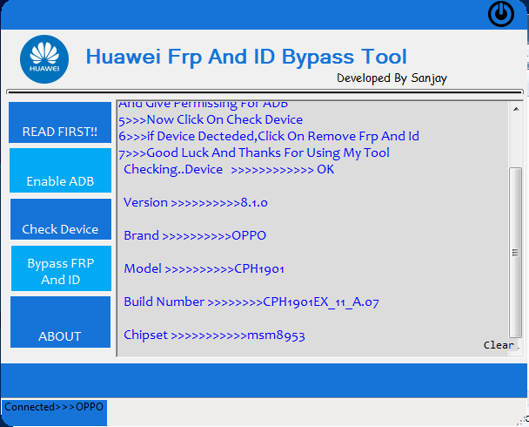529x427 pixels.
Task: Click the power icon to exit
Action: coord(501,14)
